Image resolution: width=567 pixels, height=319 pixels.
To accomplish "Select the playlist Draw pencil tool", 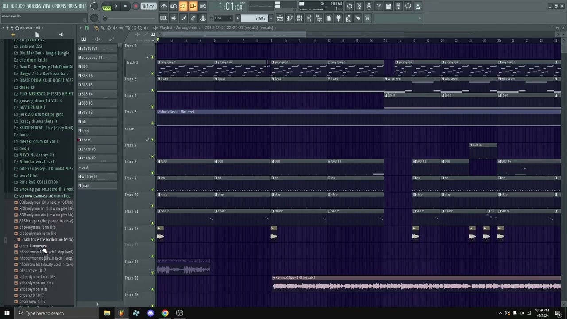I will coord(96,28).
